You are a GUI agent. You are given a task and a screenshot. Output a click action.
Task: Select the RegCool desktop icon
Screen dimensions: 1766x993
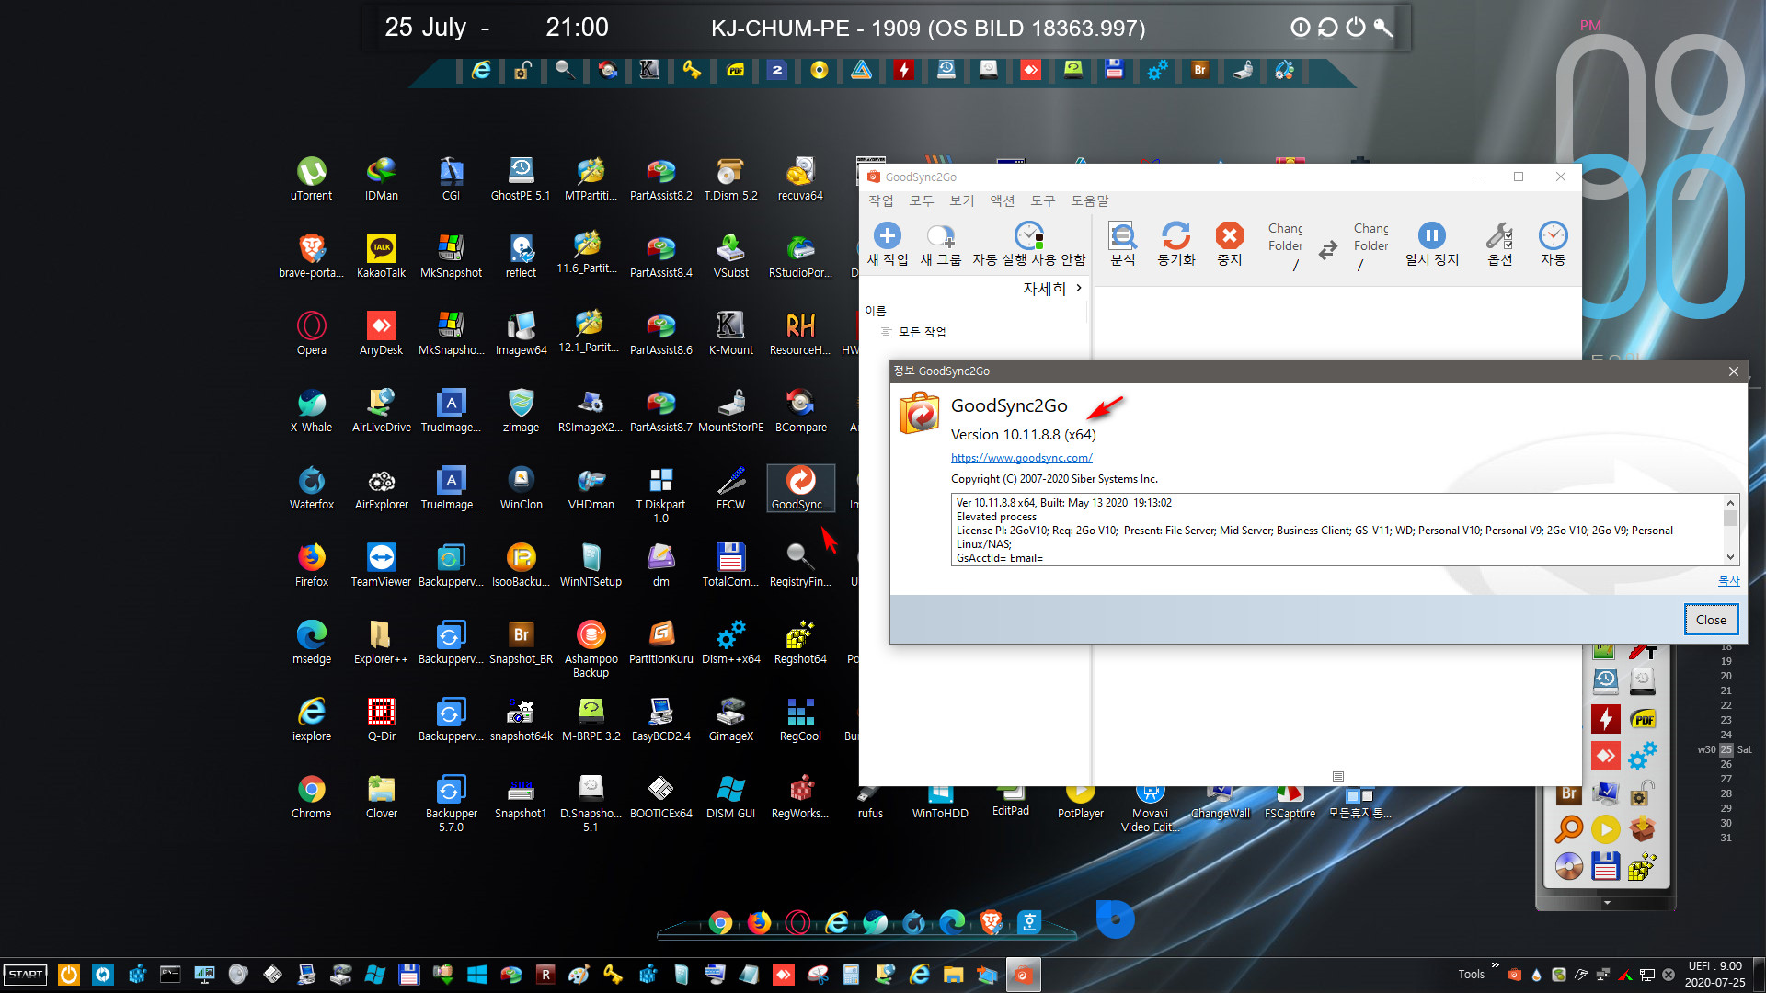[x=800, y=720]
